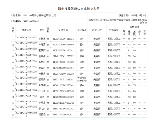The width and height of the screenshot is (154, 121).
Task: Click the 文化程度 column header
Action: point(82,30)
